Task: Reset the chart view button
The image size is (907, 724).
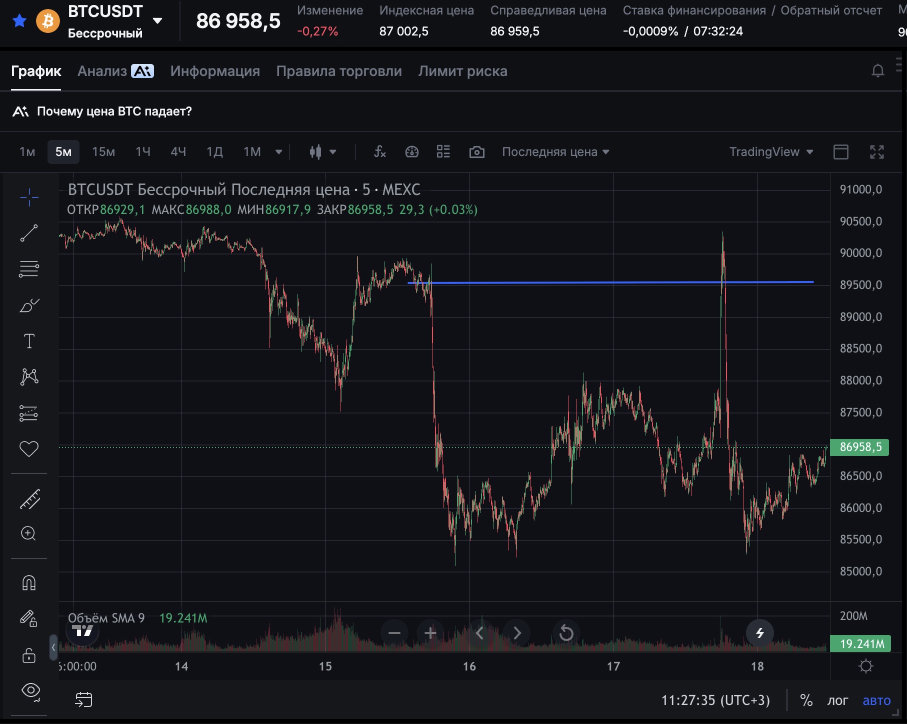Action: pyautogui.click(x=566, y=633)
